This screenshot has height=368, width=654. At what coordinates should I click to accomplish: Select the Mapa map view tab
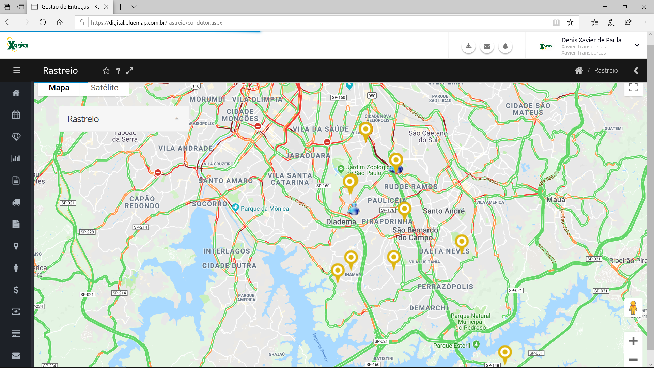pos(59,88)
